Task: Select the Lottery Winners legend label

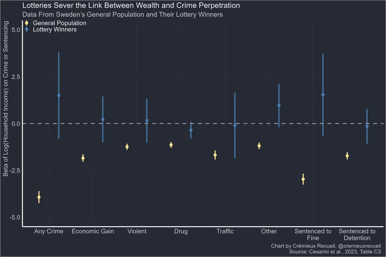Action: [55, 30]
